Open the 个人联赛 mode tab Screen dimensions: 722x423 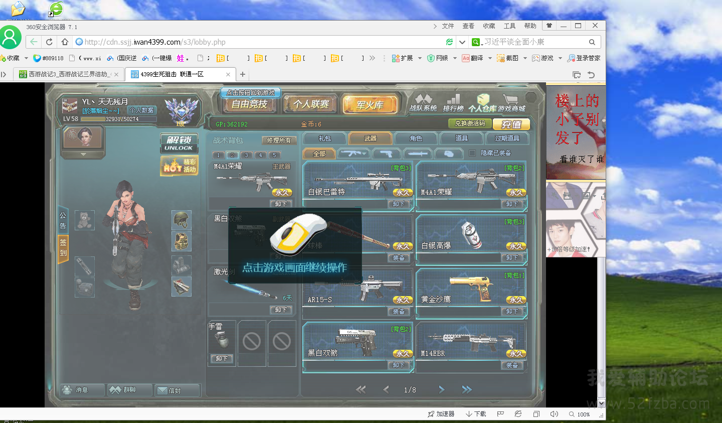pyautogui.click(x=311, y=104)
